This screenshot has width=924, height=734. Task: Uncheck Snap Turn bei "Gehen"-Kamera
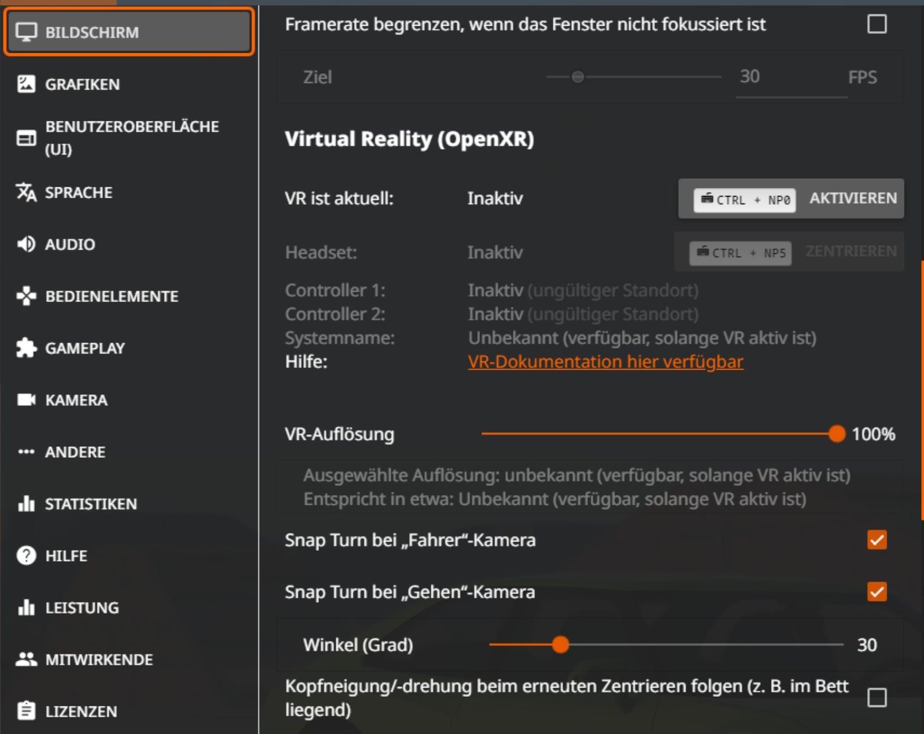coord(877,592)
